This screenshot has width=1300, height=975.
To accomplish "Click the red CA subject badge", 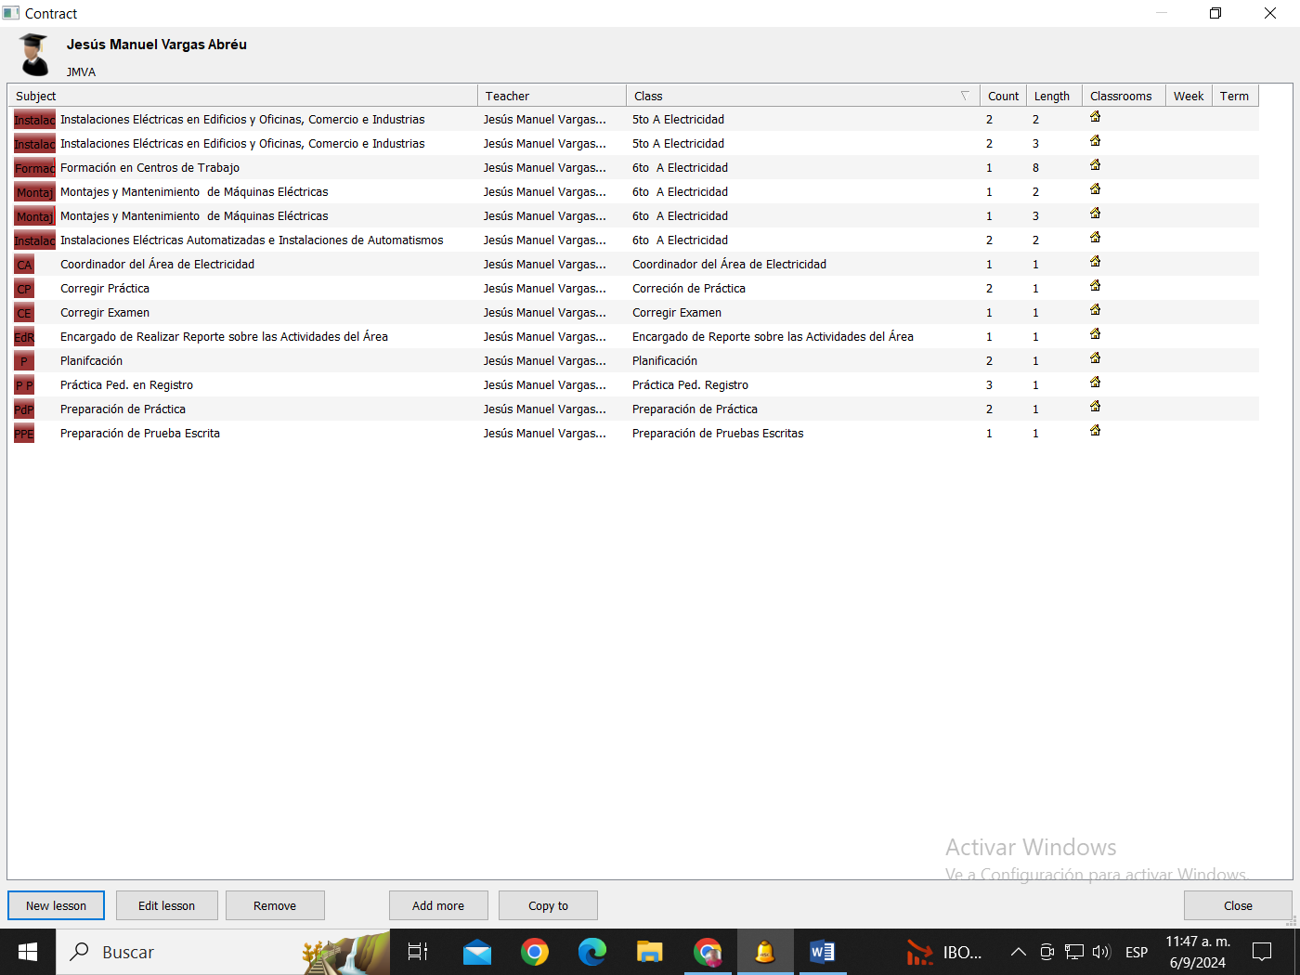I will pos(24,265).
